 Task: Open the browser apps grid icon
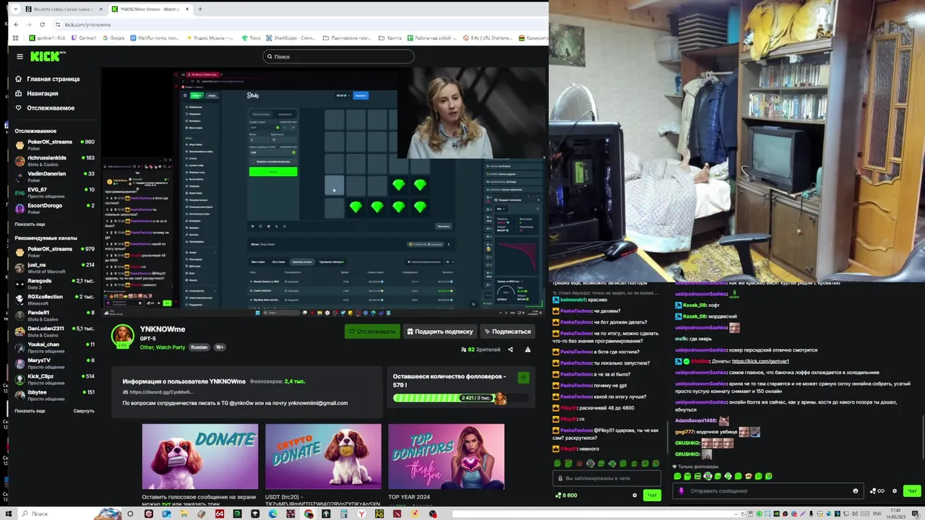[16, 38]
